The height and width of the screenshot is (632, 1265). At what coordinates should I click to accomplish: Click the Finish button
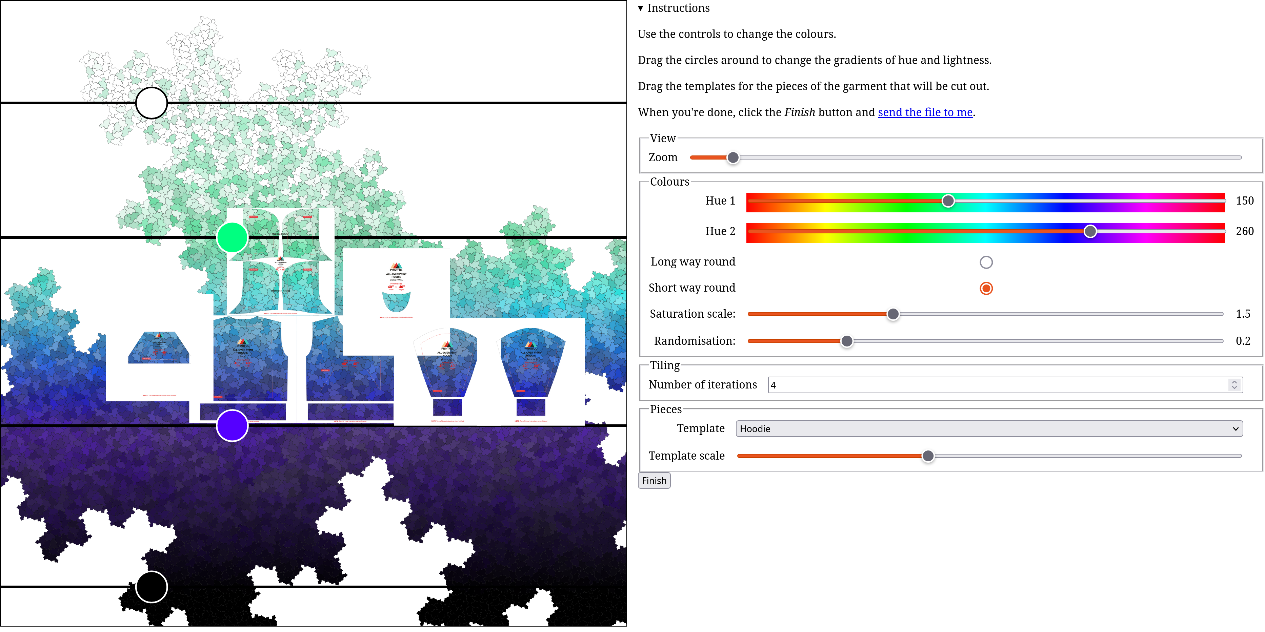pos(654,480)
